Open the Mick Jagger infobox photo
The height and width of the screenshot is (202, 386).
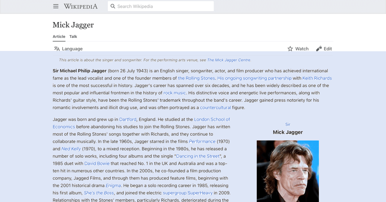(288, 171)
